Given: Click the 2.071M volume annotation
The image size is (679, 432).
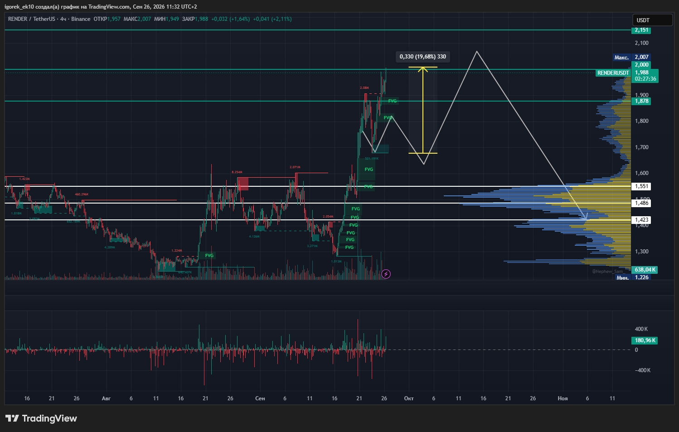Looking at the screenshot, I should pos(295,167).
